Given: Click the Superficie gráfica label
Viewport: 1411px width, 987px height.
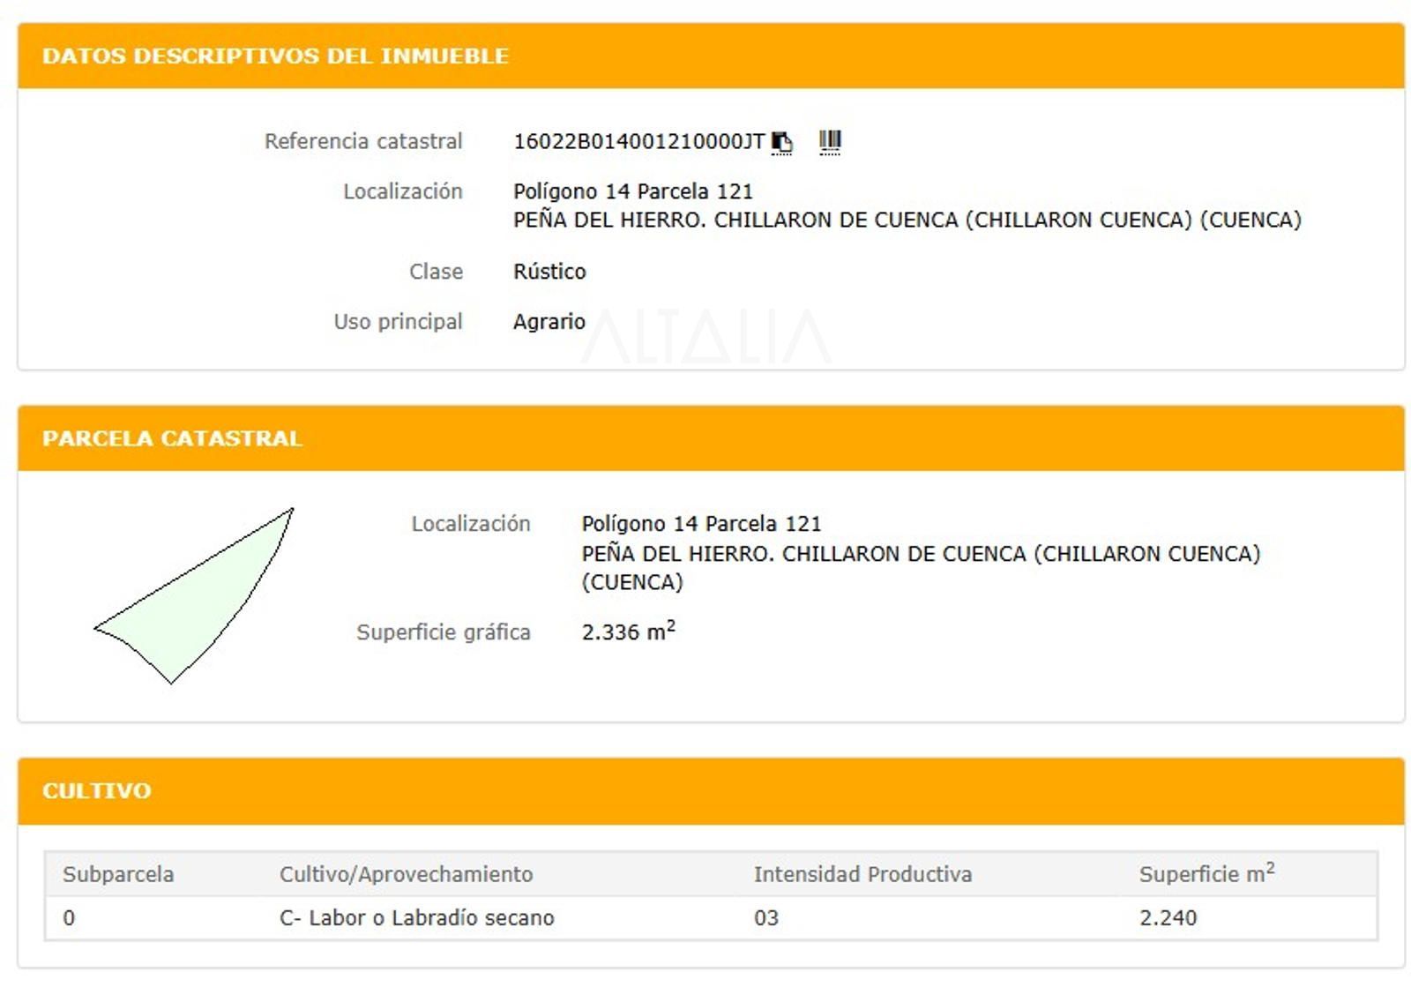Looking at the screenshot, I should [x=443, y=632].
